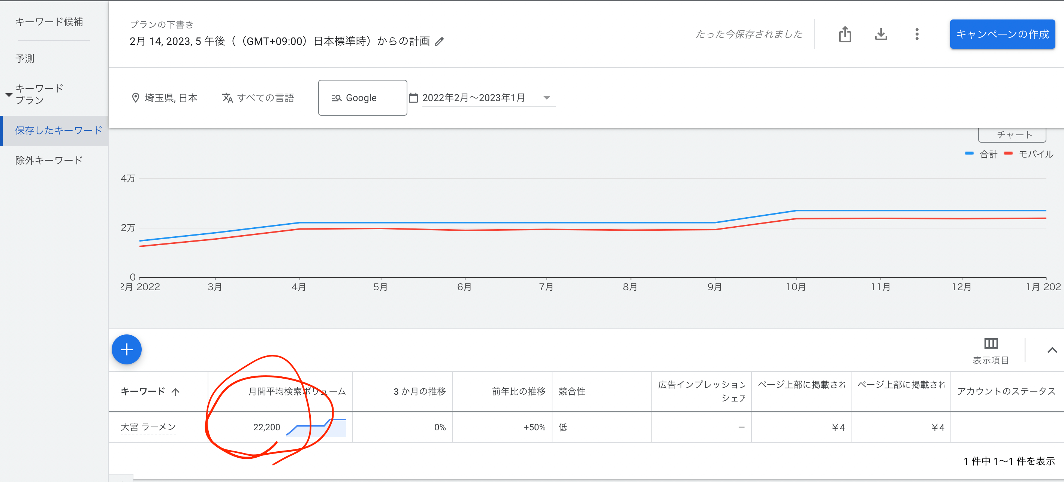The height and width of the screenshot is (482, 1064).
Task: Click the 大宮 ラーメン keyword link
Action: pos(148,427)
